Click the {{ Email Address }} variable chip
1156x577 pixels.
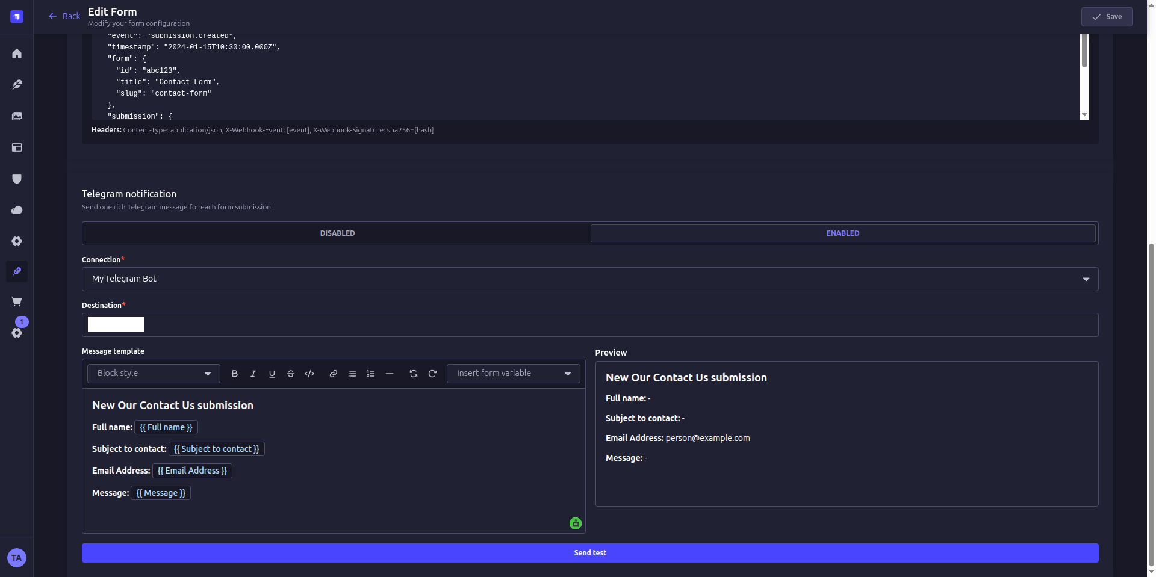[x=192, y=471]
